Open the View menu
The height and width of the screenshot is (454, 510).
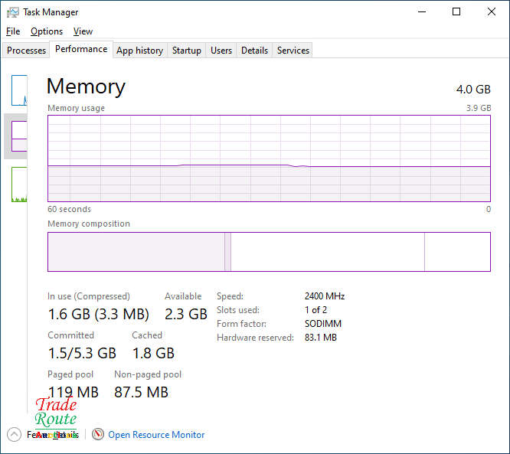coord(83,31)
